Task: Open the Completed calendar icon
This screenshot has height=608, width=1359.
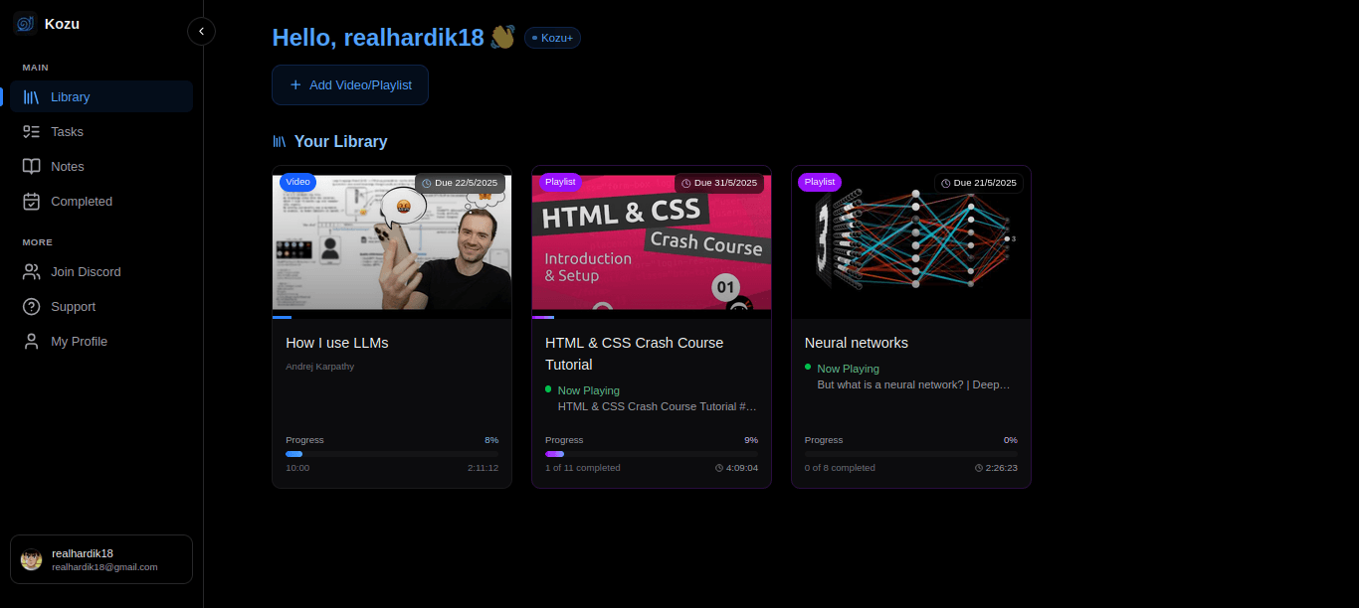Action: 32,201
